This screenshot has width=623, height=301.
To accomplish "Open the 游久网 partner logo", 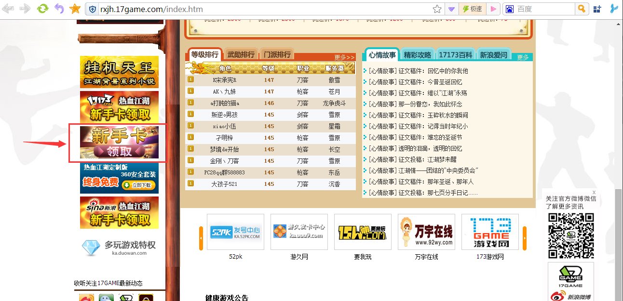I will point(299,232).
